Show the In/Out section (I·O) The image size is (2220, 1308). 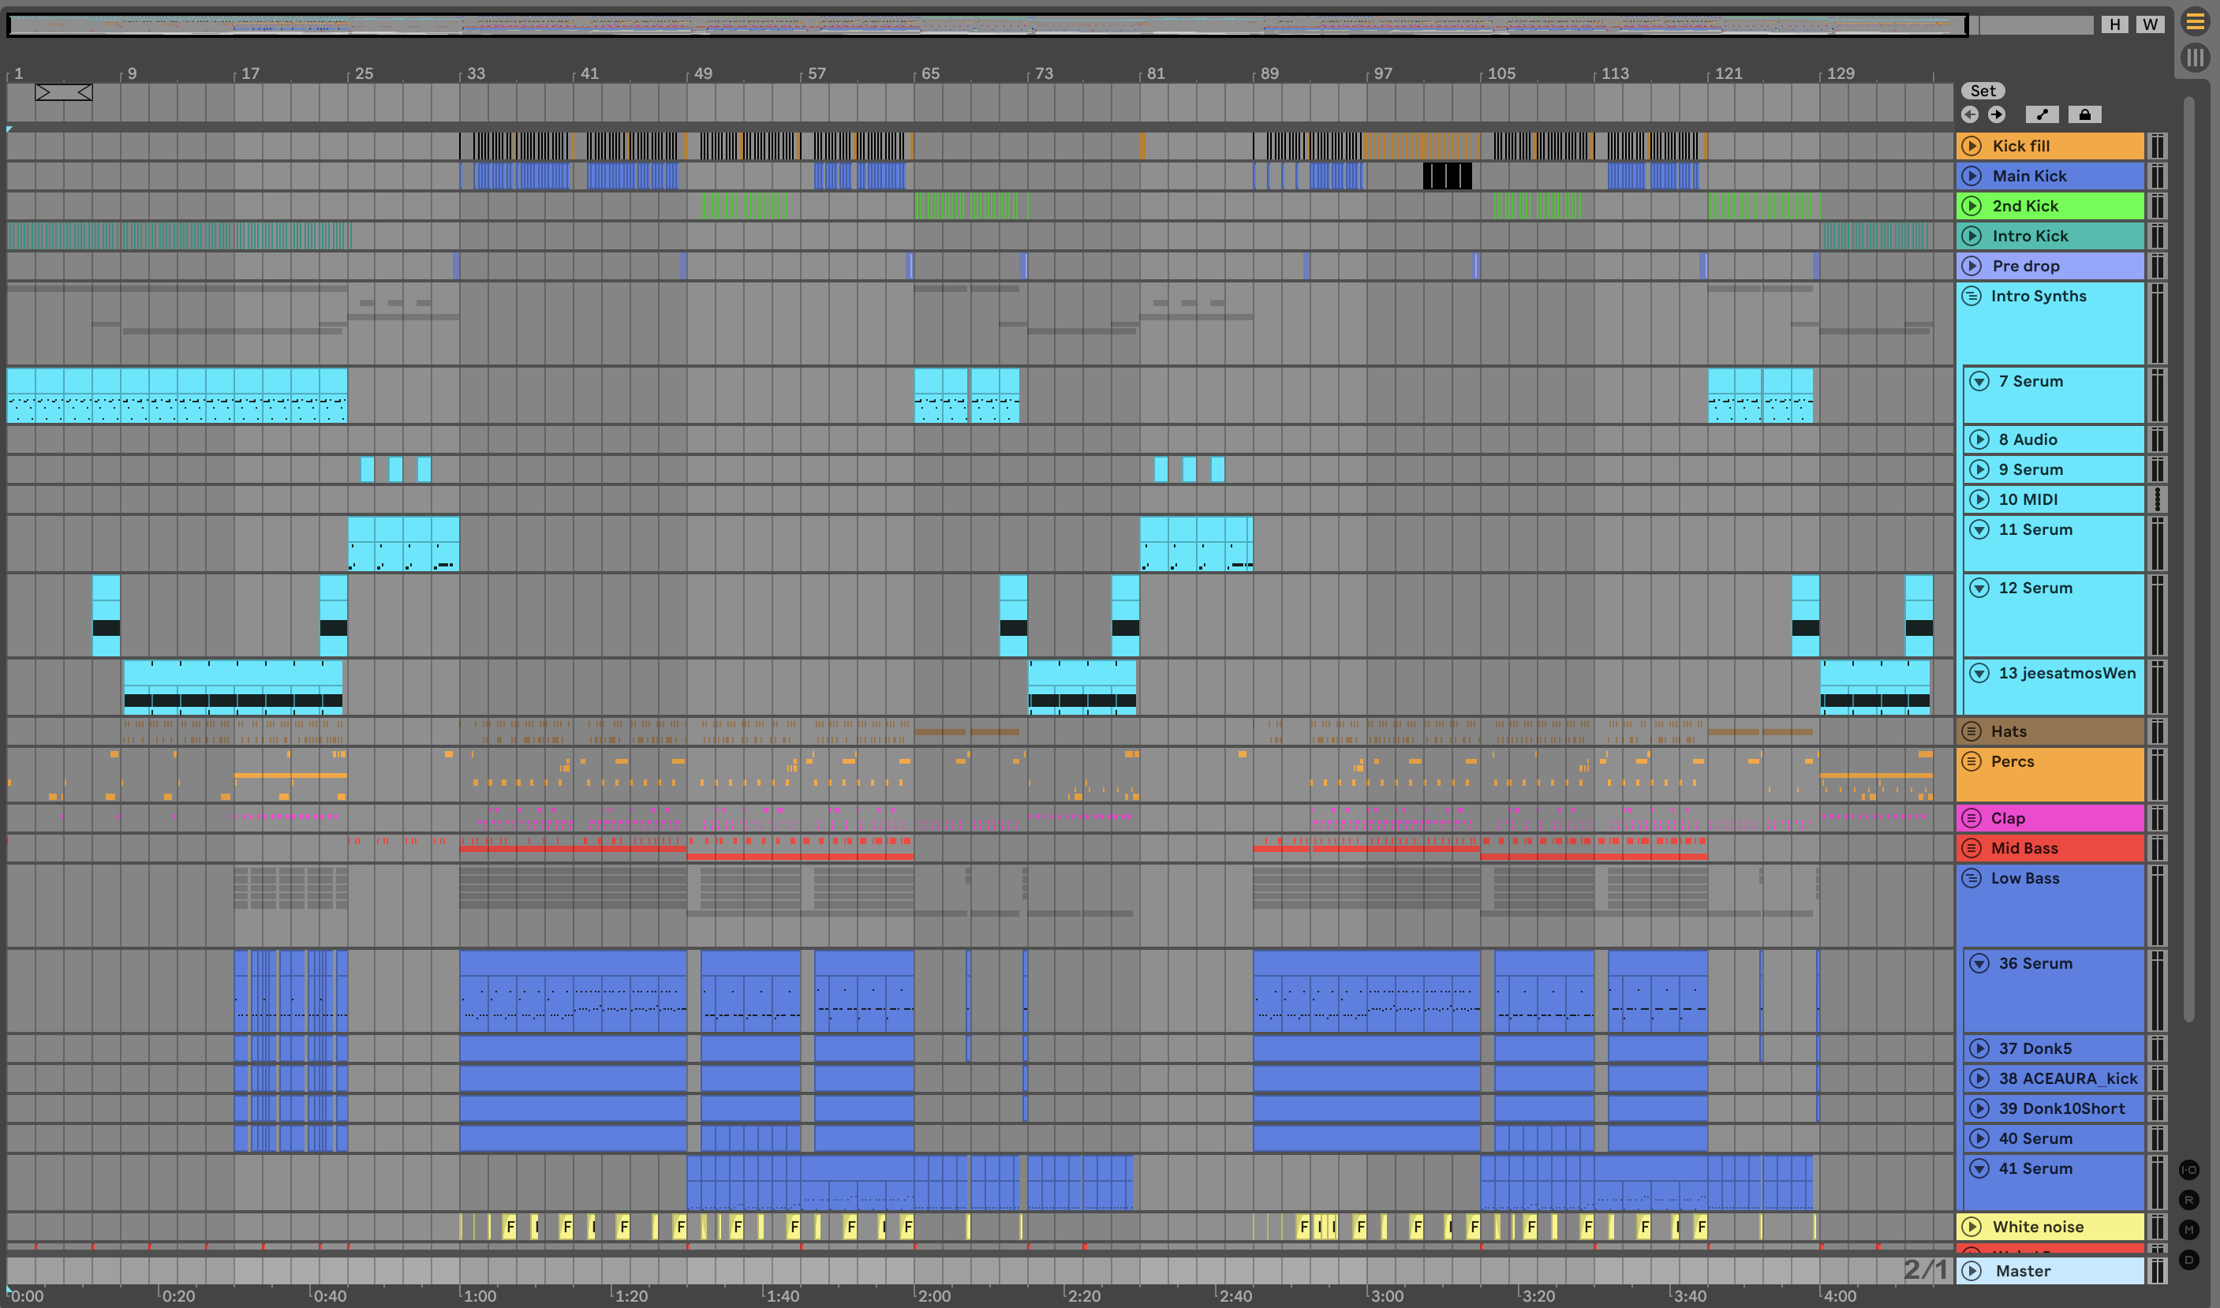click(2189, 1170)
